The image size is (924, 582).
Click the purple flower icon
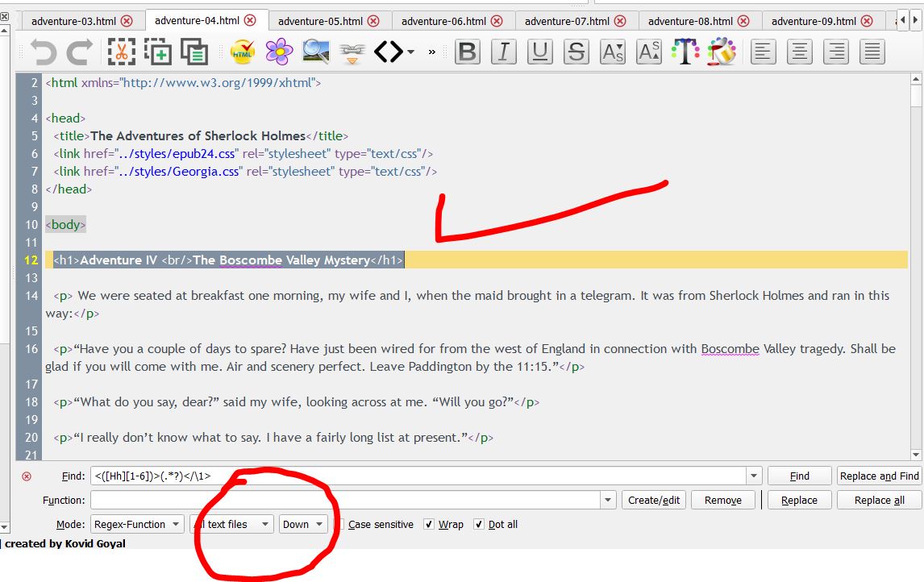(x=279, y=52)
